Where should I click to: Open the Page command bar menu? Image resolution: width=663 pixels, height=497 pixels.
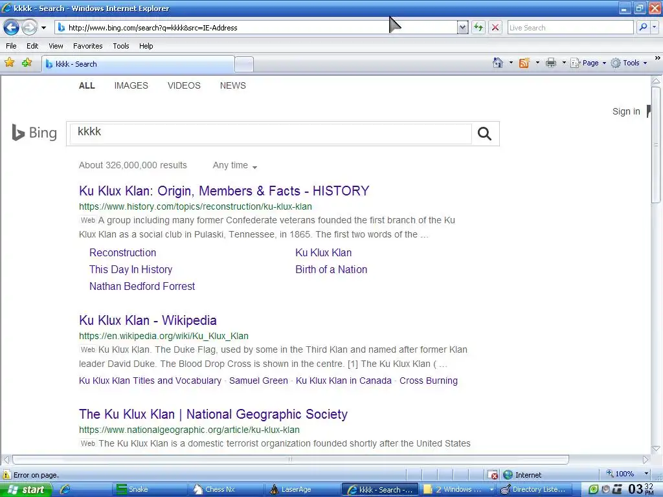(x=588, y=63)
